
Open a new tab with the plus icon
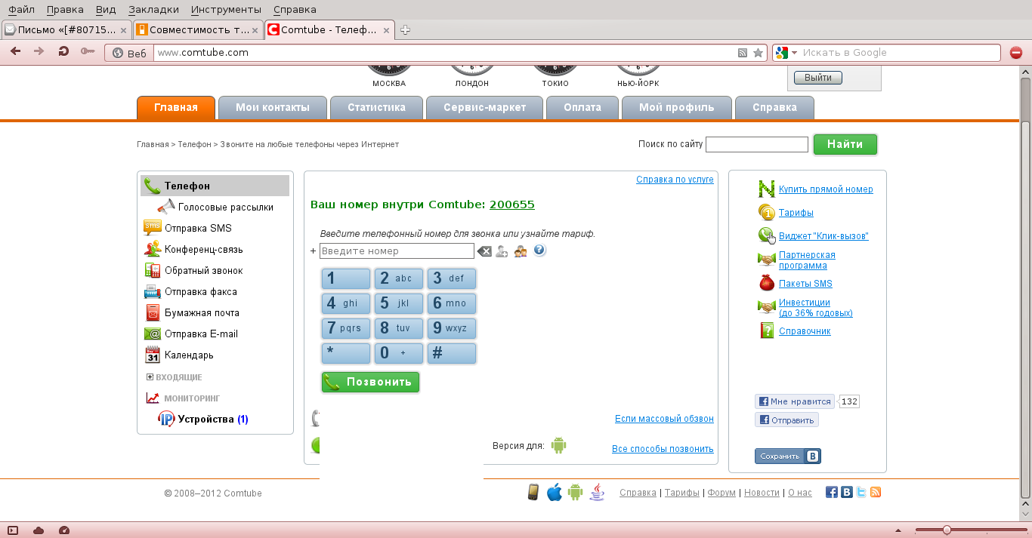(405, 30)
